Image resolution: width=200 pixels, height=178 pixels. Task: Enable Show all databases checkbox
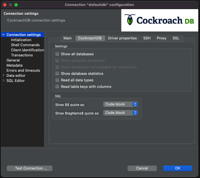pyautogui.click(x=57, y=54)
